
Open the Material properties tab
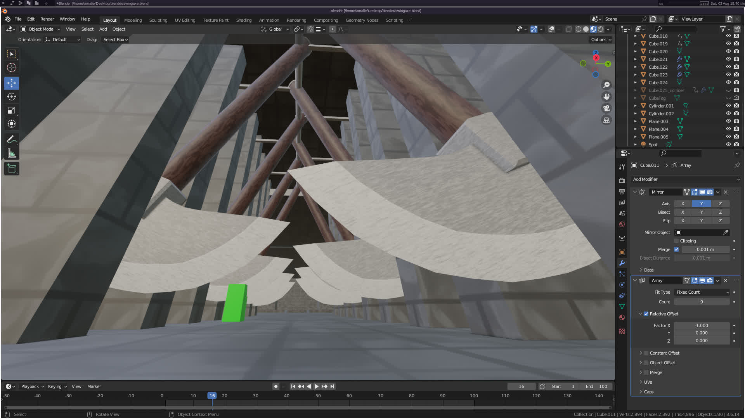pyautogui.click(x=622, y=317)
